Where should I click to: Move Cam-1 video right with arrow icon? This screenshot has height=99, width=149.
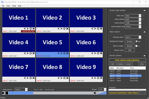[x=28, y=29]
